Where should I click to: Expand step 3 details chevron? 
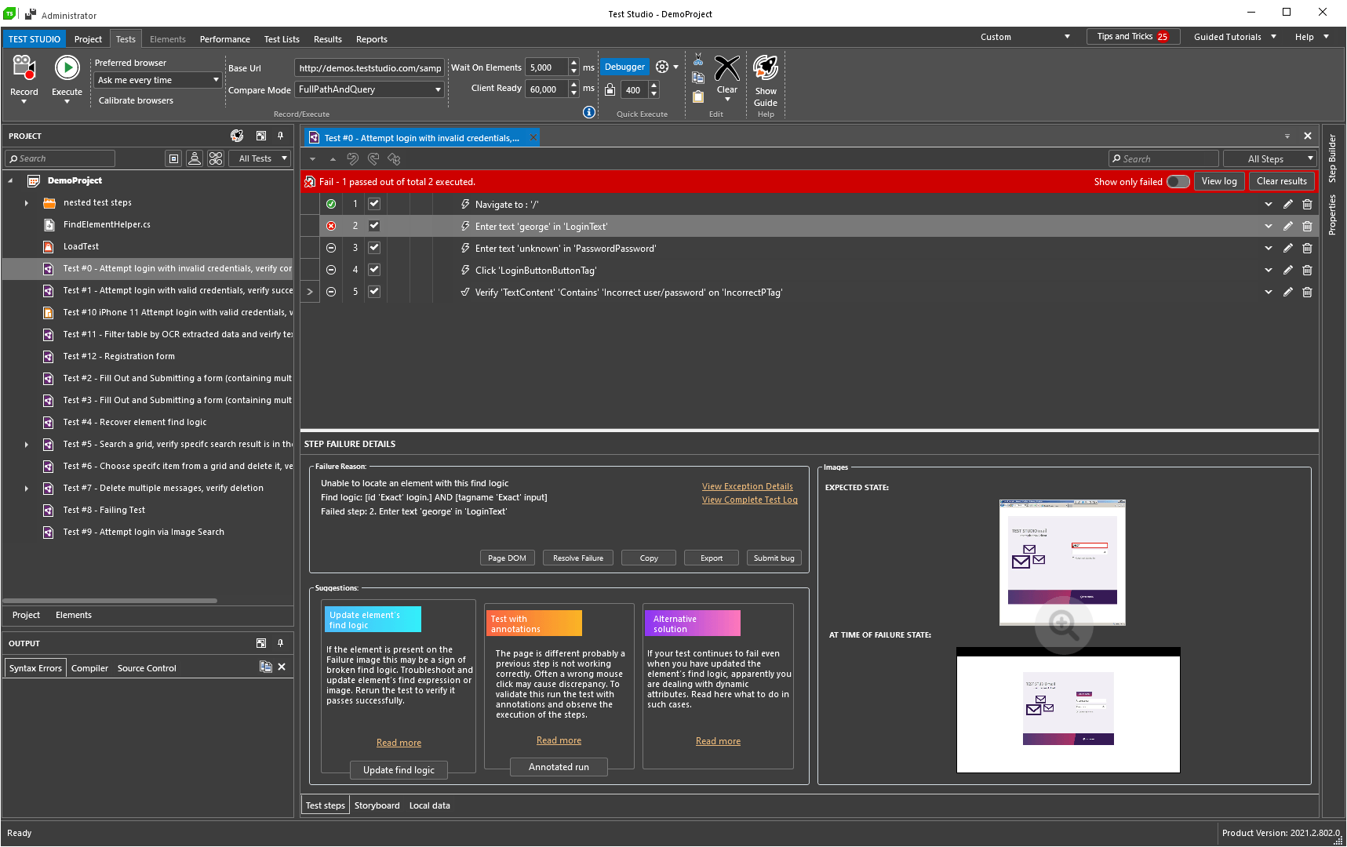[1269, 249]
